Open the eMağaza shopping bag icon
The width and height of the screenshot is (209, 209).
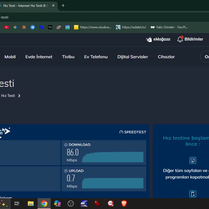click(x=149, y=39)
